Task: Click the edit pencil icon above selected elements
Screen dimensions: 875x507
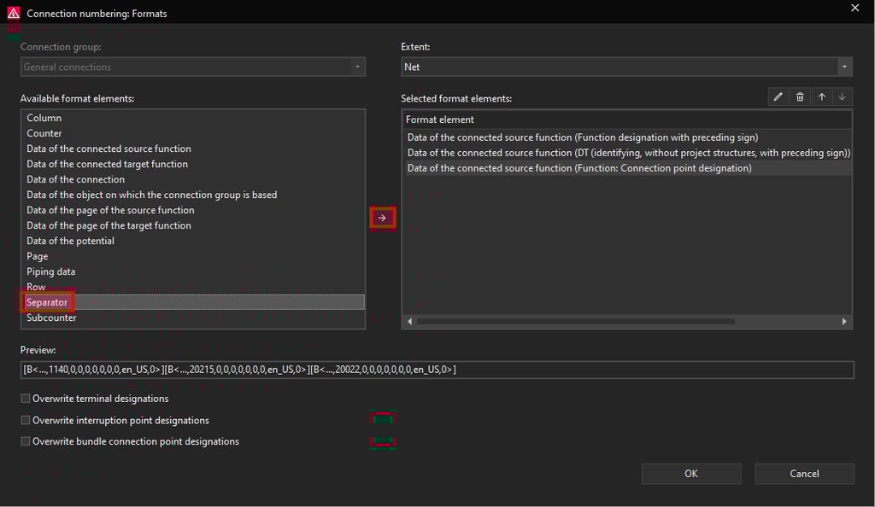Action: coord(778,97)
